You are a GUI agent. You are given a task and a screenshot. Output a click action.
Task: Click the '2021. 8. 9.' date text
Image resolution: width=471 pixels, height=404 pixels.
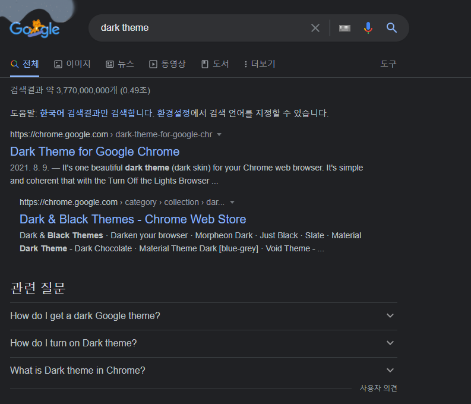[x=30, y=168]
